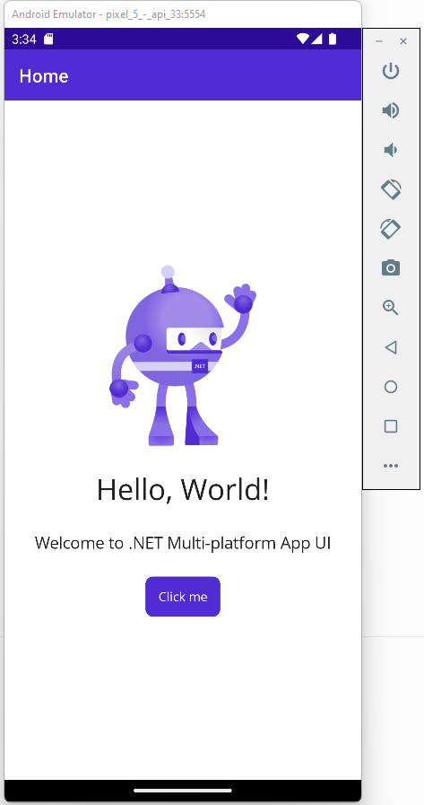424x805 pixels.
Task: Tap the gesture navigation pill at the bottom
Action: (183, 791)
